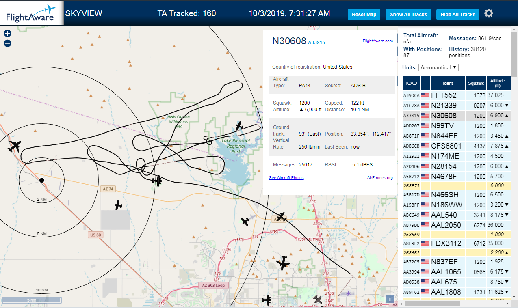Sort table by Altitude (ft) column header
The height and width of the screenshot is (308, 518).
[497, 83]
